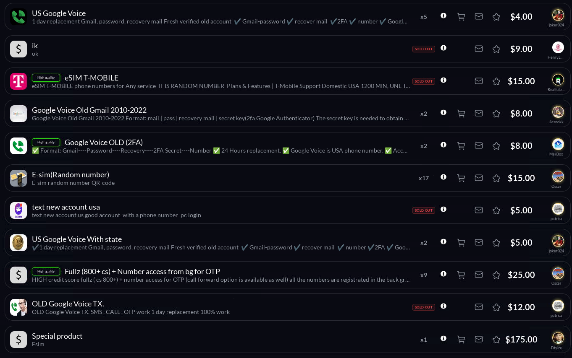Favorite the US Google Voice $4.00 listing

(x=496, y=17)
